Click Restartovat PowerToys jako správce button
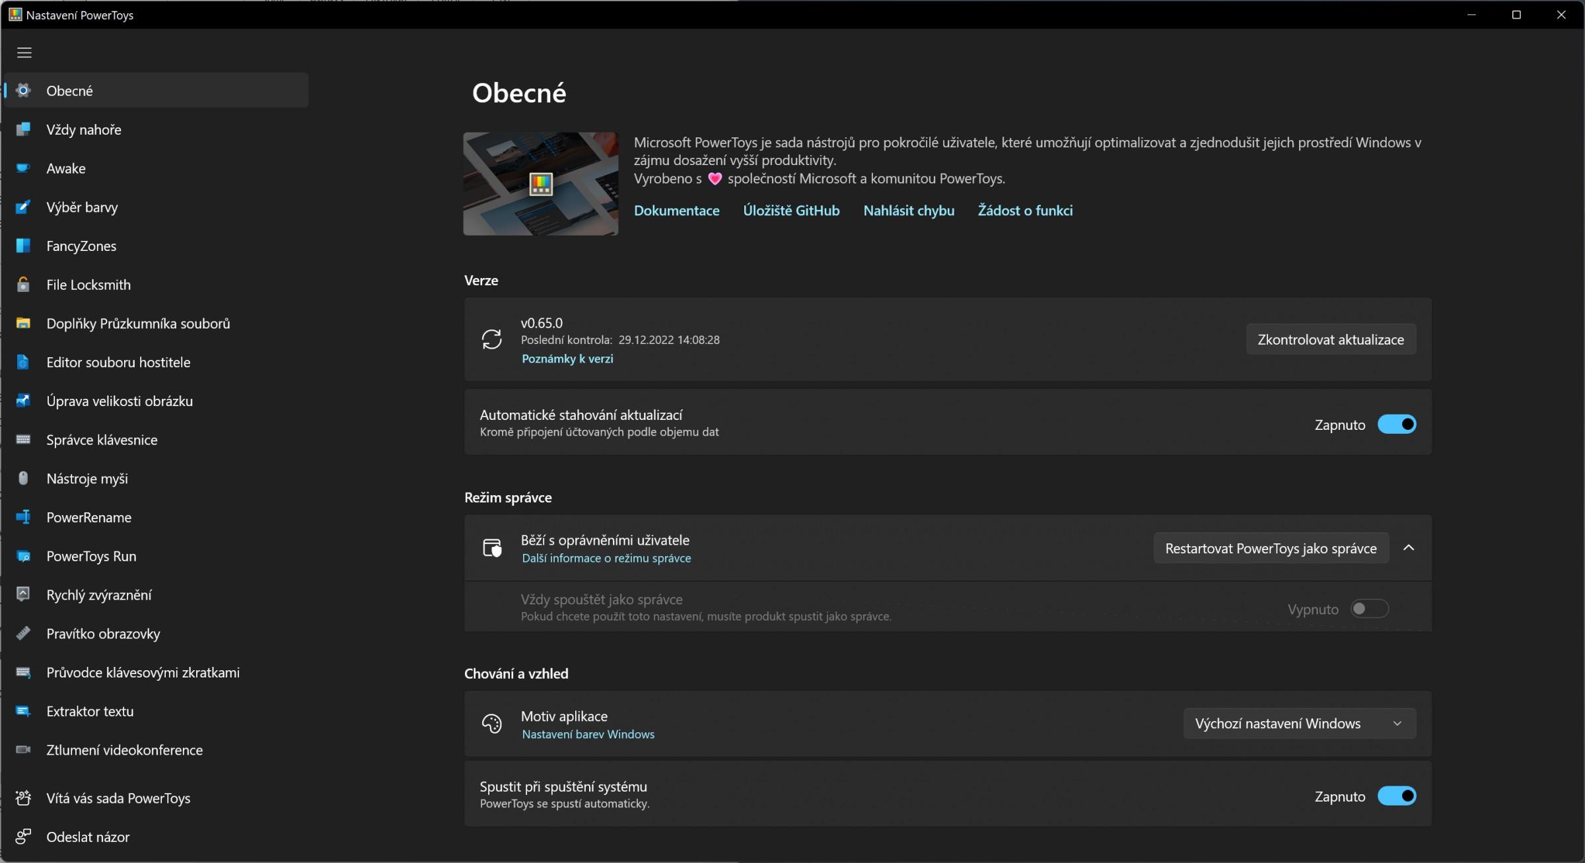The image size is (1585, 863). click(1271, 548)
